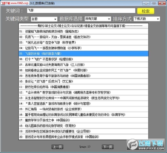Select highlighted result 05 飞游的水母
This screenshot has height=153, width=167.
[83, 54]
